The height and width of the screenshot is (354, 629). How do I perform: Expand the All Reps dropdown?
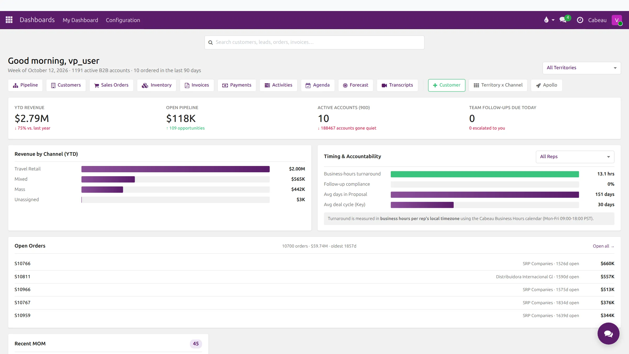575,157
